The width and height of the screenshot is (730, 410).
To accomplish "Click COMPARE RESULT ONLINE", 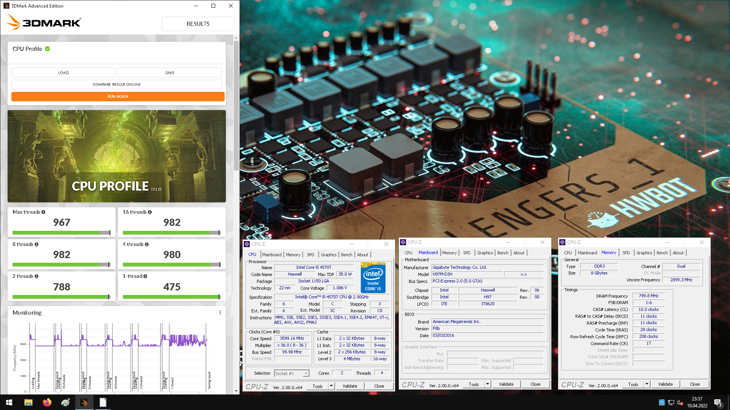I will coord(117,84).
